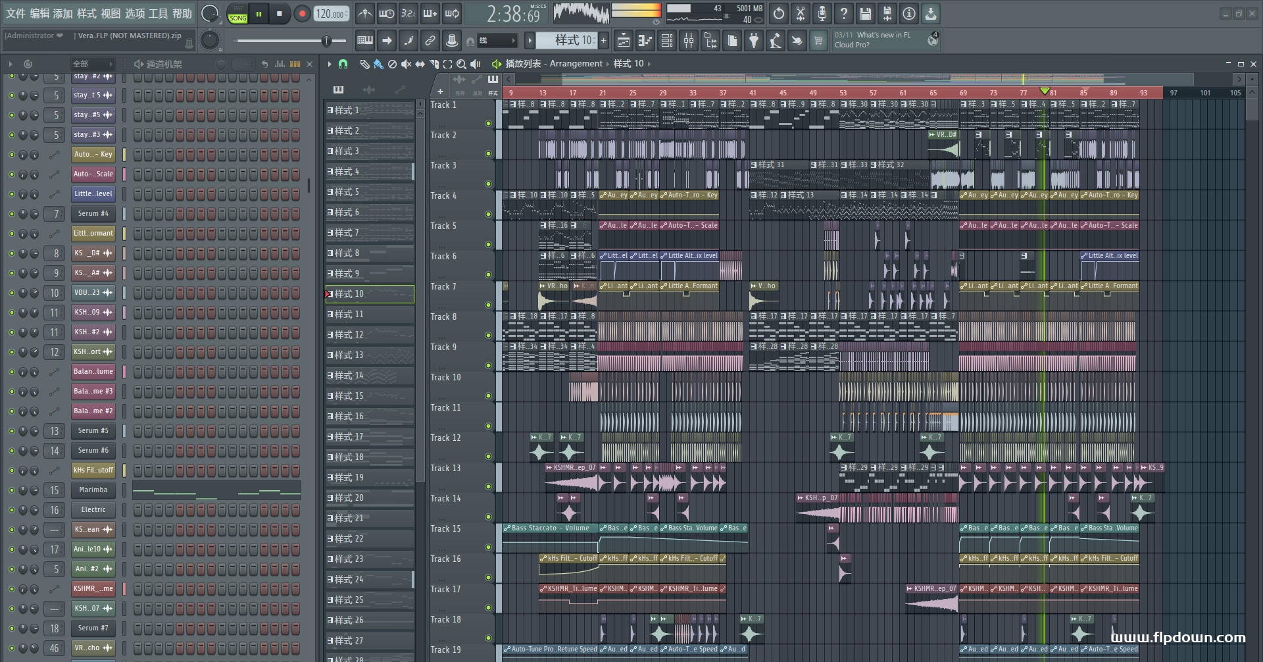Viewport: 1263px width, 662px height.
Task: Open the plugin database plug icon
Action: coord(754,41)
